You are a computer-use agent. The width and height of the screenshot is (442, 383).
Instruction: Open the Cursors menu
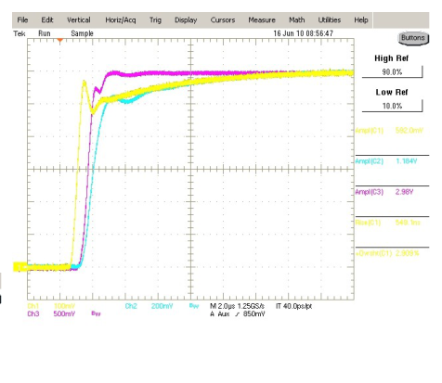223,20
